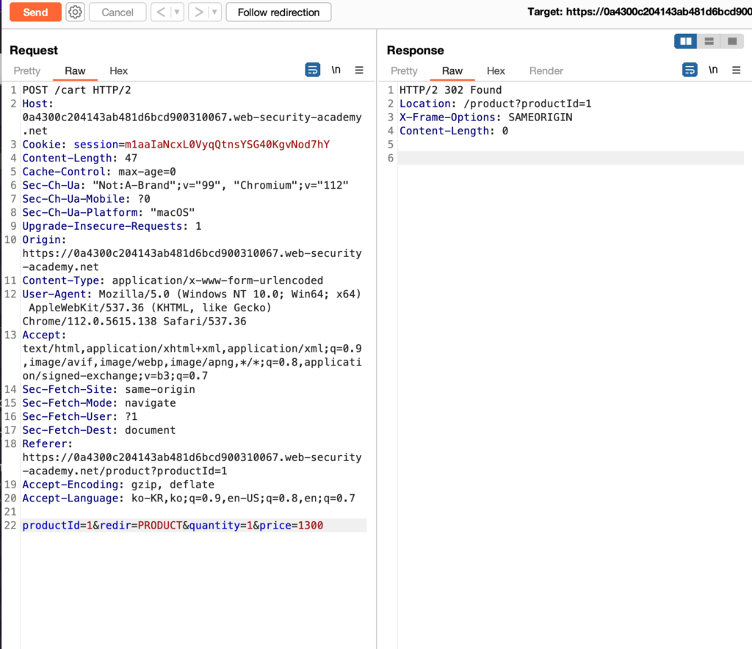This screenshot has width=752, height=649.
Task: Click Sec-Fetch-Site: same-origin header
Action: (x=109, y=389)
